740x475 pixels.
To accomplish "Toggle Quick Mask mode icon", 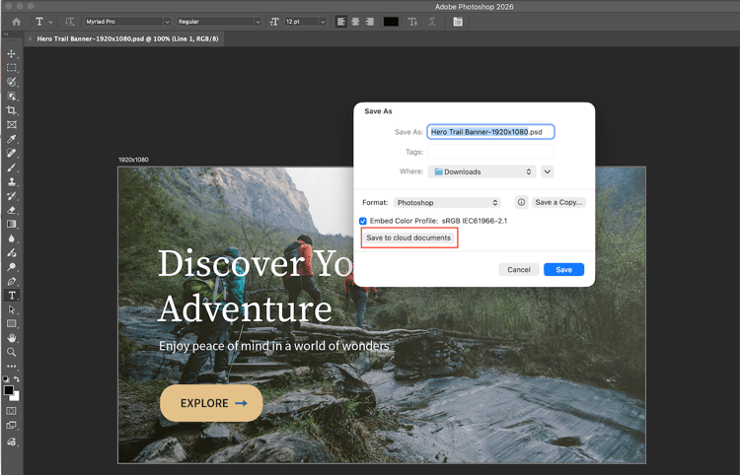I will pyautogui.click(x=11, y=411).
